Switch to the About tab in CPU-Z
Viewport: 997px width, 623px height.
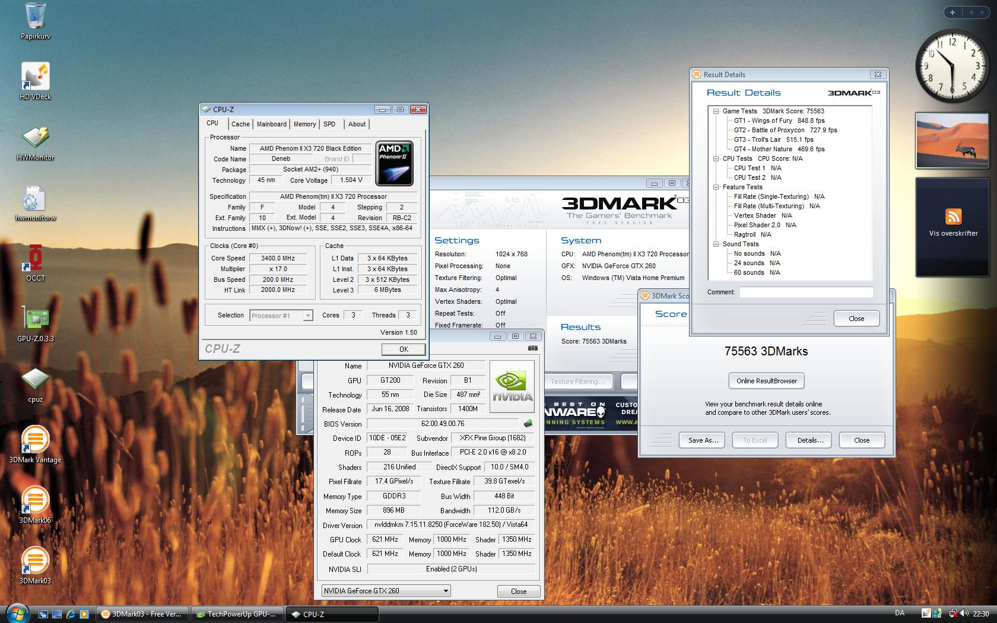tap(357, 124)
